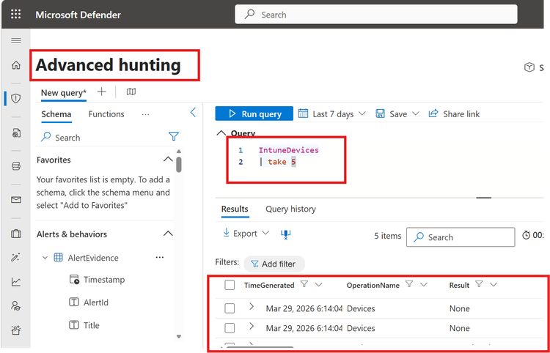Click Share link
550x353 pixels.
[454, 114]
